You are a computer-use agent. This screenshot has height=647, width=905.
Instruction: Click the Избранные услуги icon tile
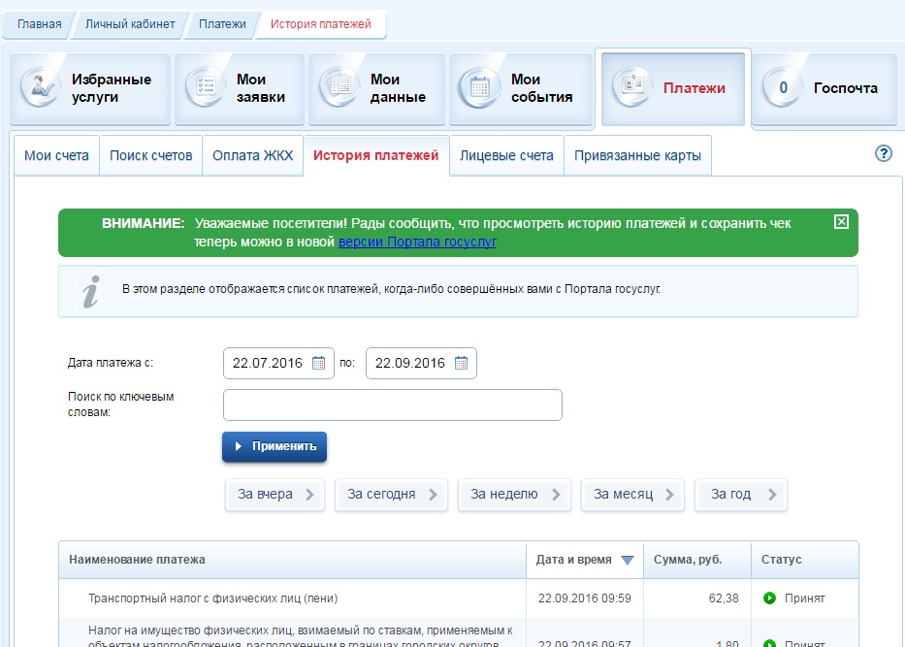[40, 88]
